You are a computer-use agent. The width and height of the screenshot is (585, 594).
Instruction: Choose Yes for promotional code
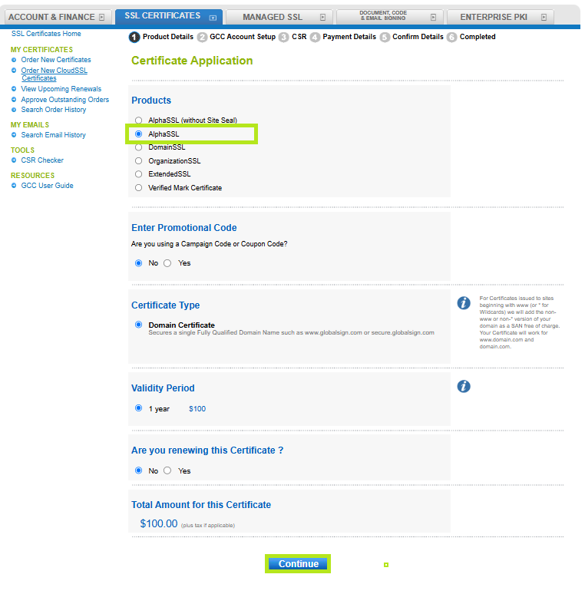tap(167, 263)
